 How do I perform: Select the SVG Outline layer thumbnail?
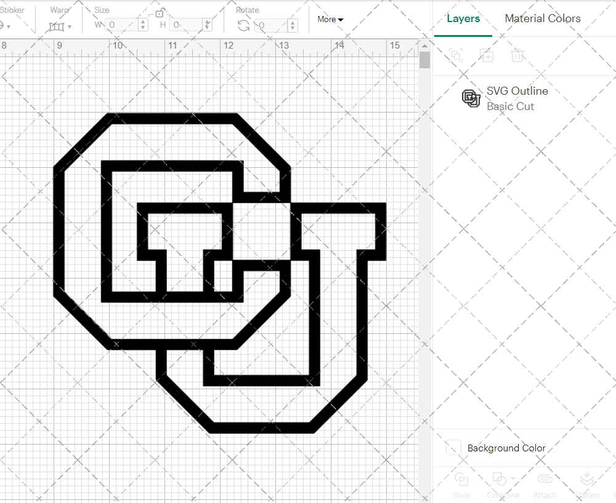[x=471, y=98]
